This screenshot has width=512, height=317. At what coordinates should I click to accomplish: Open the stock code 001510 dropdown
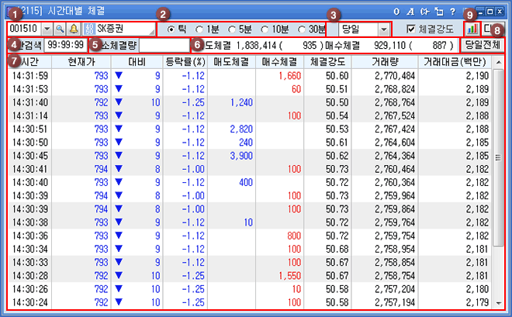tap(46, 29)
